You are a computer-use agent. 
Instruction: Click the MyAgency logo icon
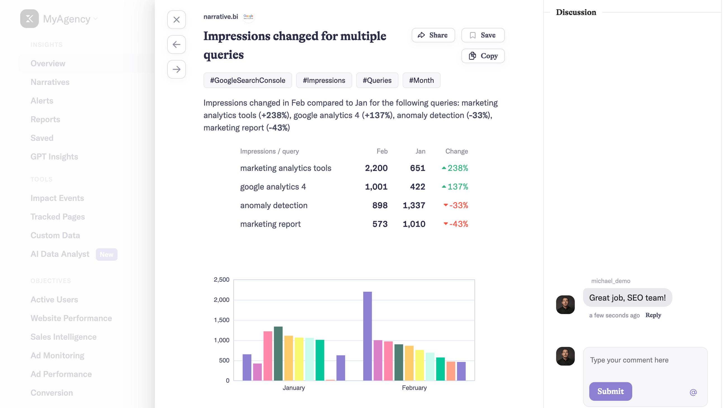click(29, 19)
